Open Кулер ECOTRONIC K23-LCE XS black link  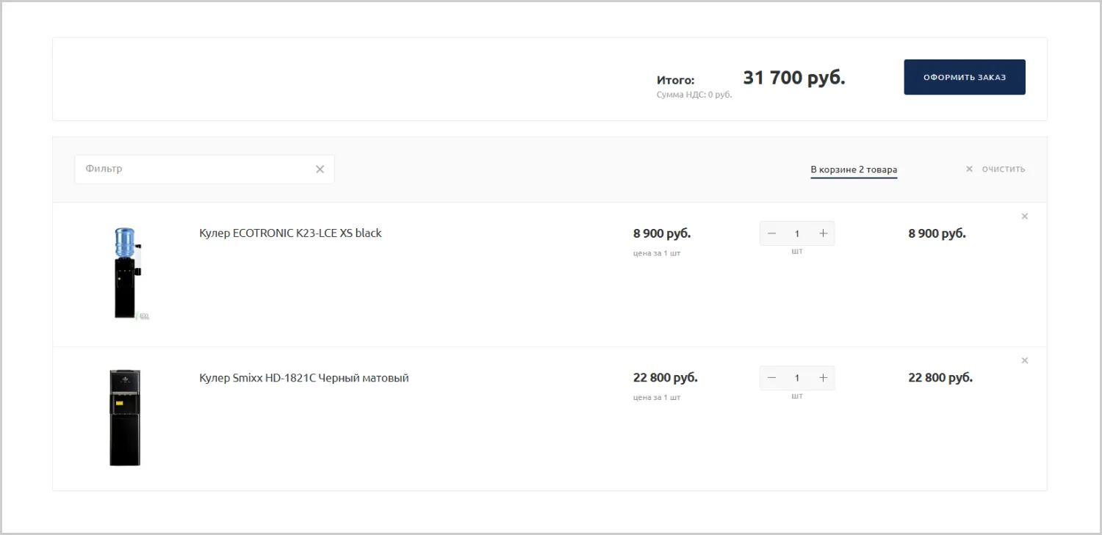(x=290, y=233)
